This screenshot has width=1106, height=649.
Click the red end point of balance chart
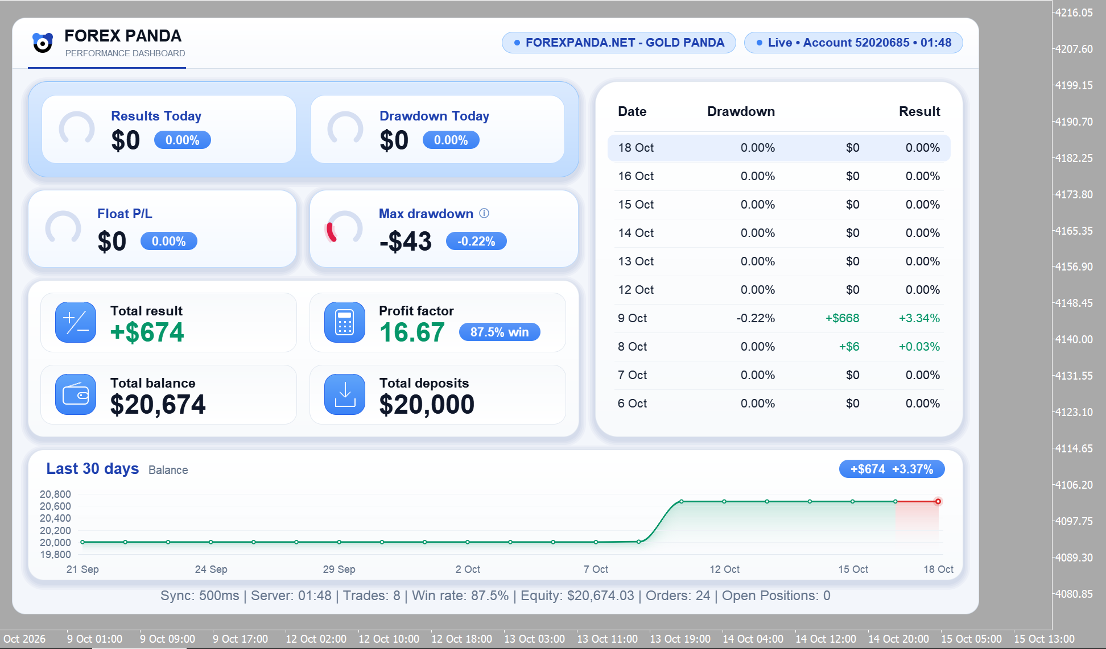coord(938,501)
